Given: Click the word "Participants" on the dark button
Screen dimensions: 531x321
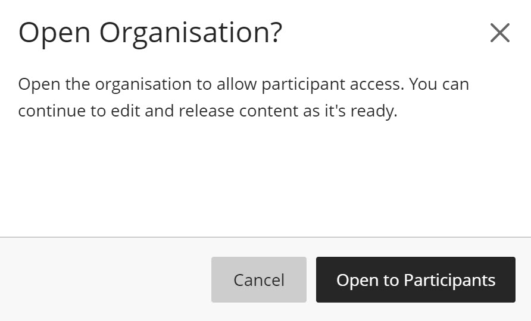Looking at the screenshot, I should [x=449, y=280].
